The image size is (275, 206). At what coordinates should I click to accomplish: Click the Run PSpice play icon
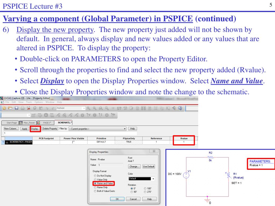[46, 115]
